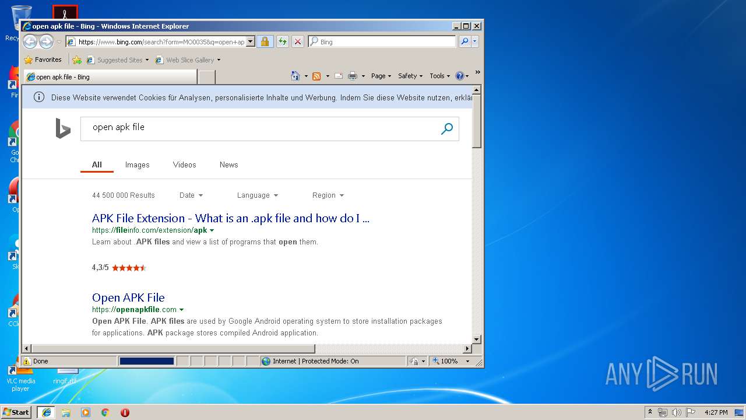The image size is (746, 420).
Task: Click the Home icon in command bar
Action: (295, 76)
